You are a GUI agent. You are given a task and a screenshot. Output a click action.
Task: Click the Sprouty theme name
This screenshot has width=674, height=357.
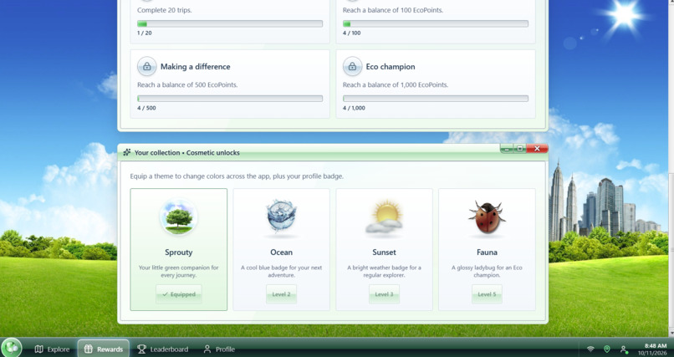pyautogui.click(x=179, y=252)
